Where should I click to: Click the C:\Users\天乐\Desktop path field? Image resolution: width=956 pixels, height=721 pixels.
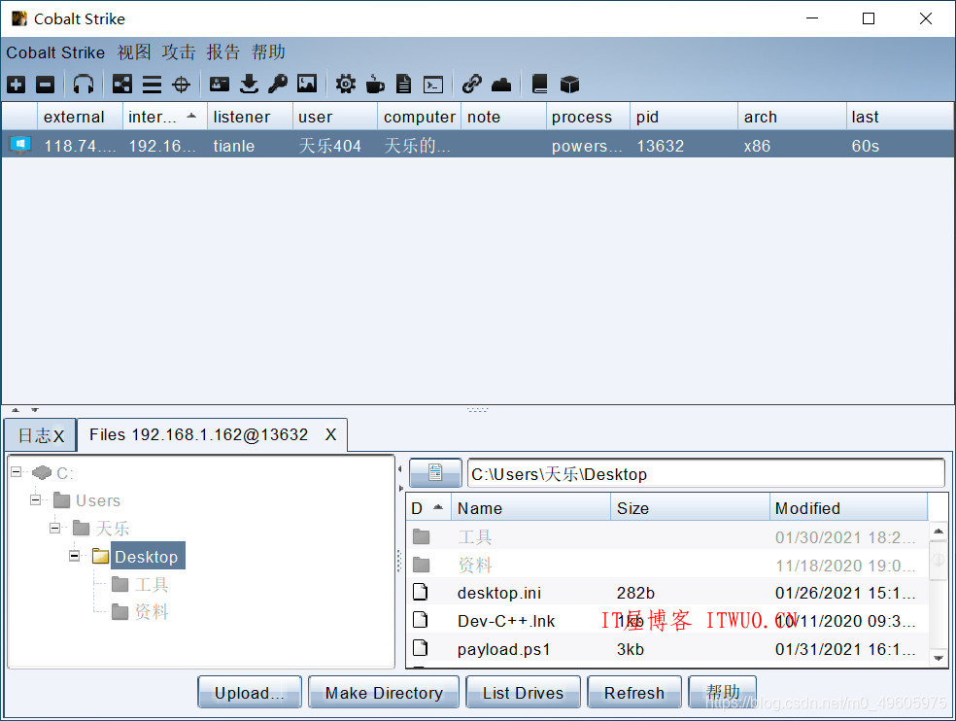click(706, 473)
